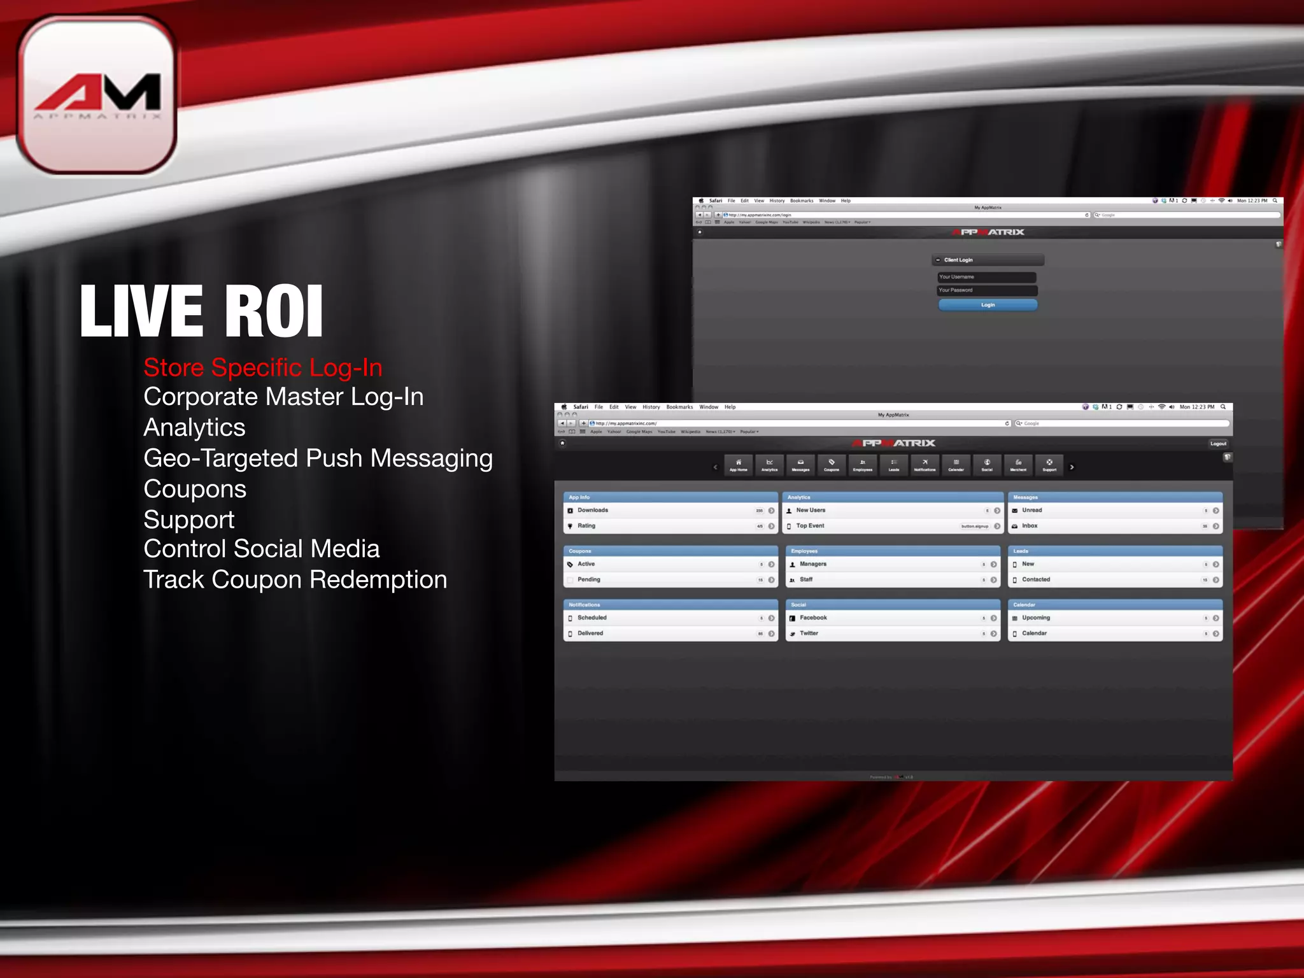This screenshot has height=978, width=1304.
Task: Open Google Maps bookmark in dashboard window
Action: tap(639, 432)
